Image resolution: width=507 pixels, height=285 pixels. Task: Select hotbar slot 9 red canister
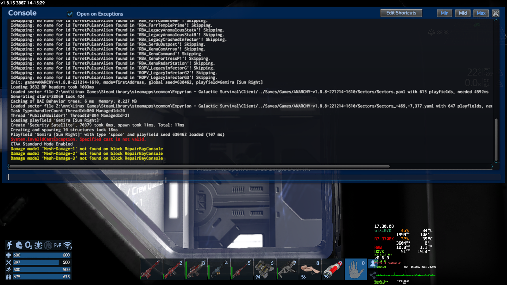[333, 269]
